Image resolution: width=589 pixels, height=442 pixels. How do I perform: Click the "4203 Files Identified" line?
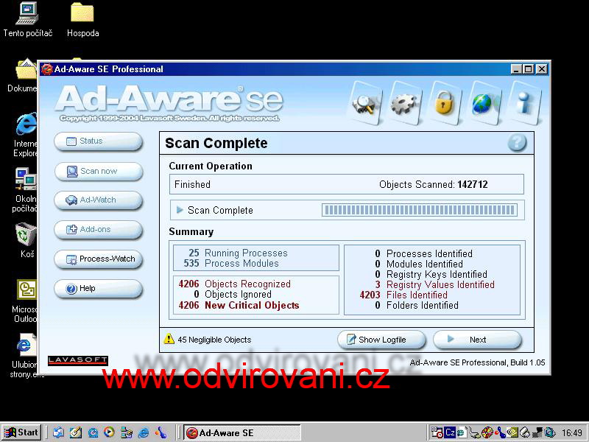tap(403, 295)
